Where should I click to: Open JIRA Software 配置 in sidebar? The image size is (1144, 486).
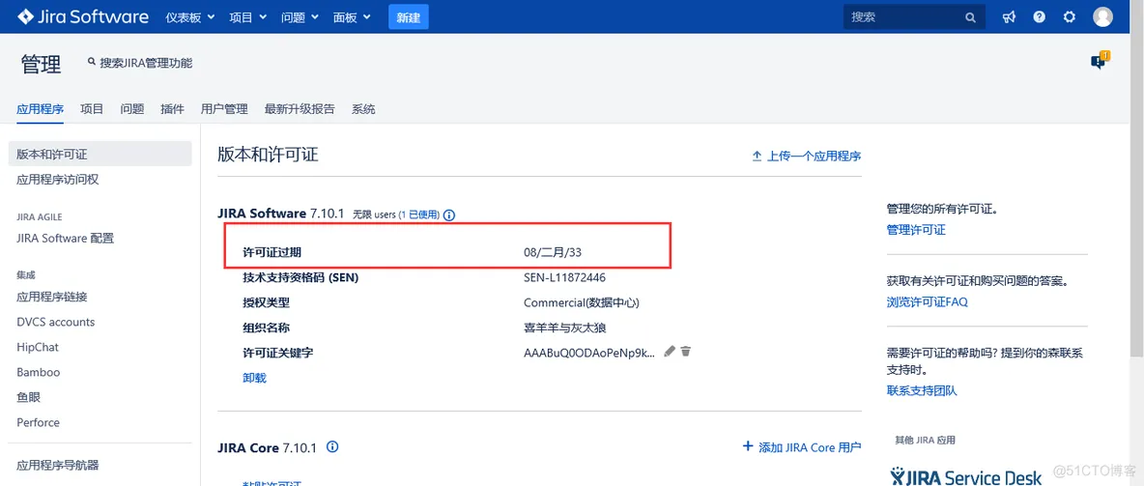65,238
